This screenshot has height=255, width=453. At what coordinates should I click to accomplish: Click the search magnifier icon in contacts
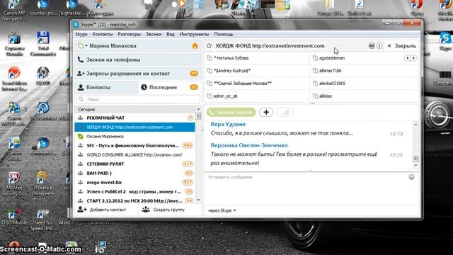pos(81,99)
